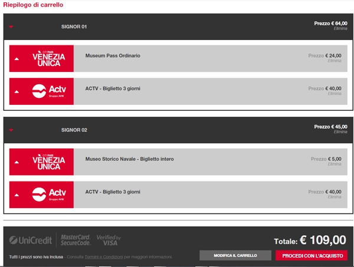Click the Venezia Unica logo beside Museo Storico Navale

[48, 161]
